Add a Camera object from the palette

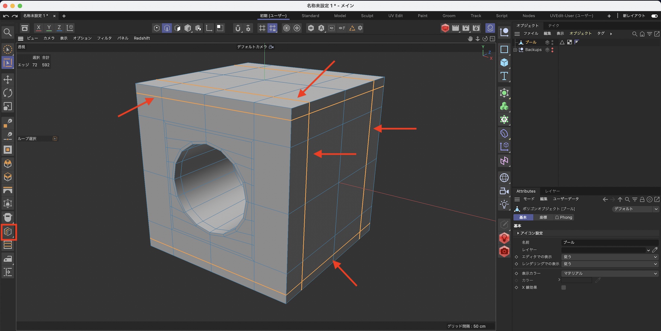(x=504, y=191)
